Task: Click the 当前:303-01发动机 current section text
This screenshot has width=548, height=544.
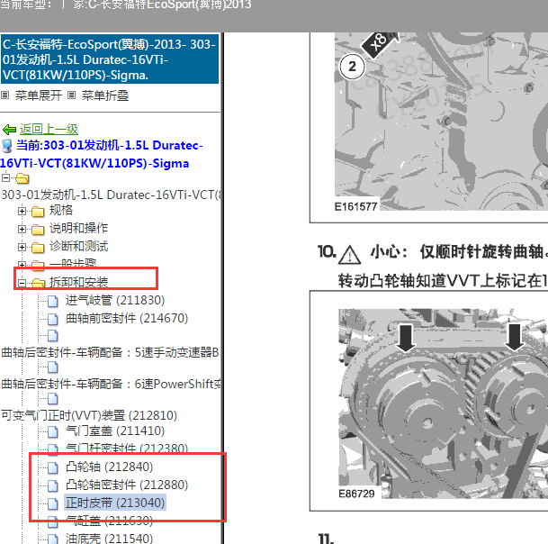Action: point(102,154)
